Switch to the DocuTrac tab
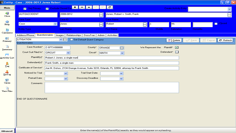 click(x=89, y=35)
